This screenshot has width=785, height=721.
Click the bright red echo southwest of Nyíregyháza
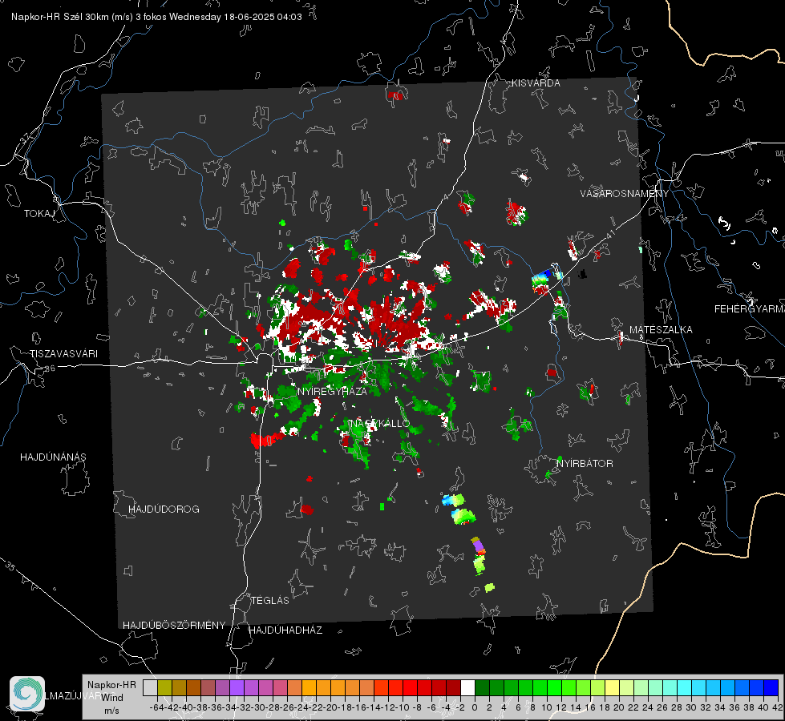[264, 441]
